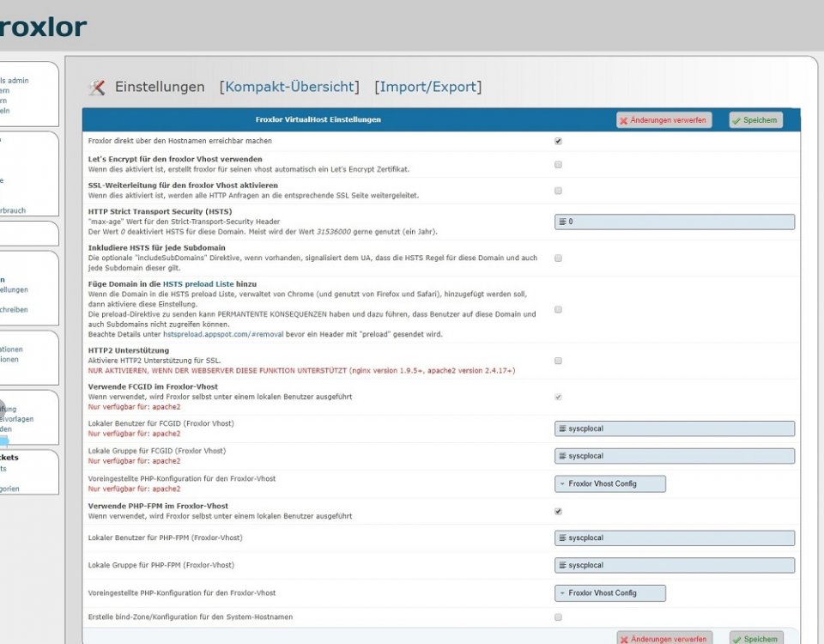Click list icon in Lokale Gruppe für PHP-FPM field
The width and height of the screenshot is (824, 644).
562,566
